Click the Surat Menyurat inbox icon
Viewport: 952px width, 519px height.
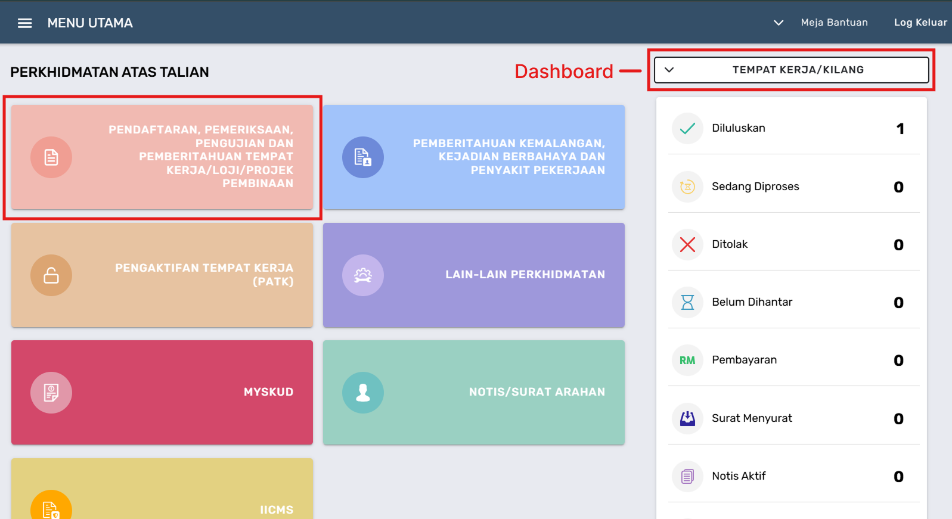[687, 418]
